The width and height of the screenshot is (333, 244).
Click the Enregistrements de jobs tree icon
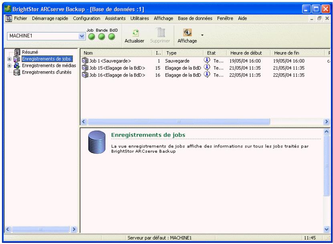[17, 59]
